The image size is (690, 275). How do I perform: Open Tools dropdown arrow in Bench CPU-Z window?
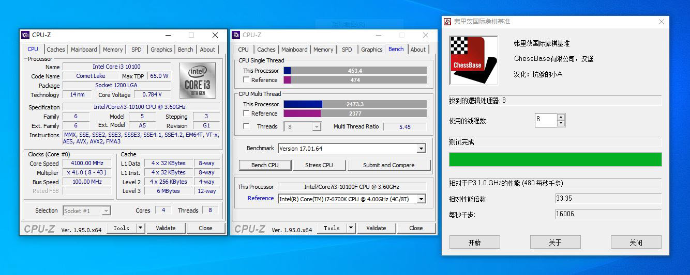[x=351, y=228]
